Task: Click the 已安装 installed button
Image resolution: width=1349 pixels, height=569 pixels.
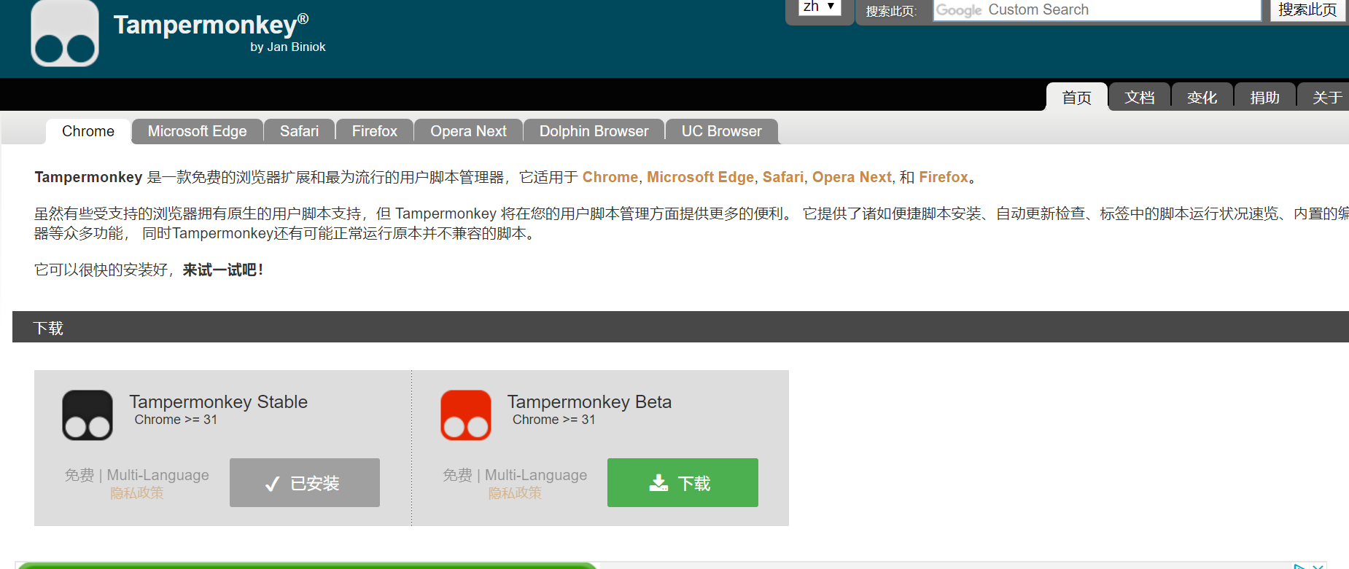Action: 305,482
